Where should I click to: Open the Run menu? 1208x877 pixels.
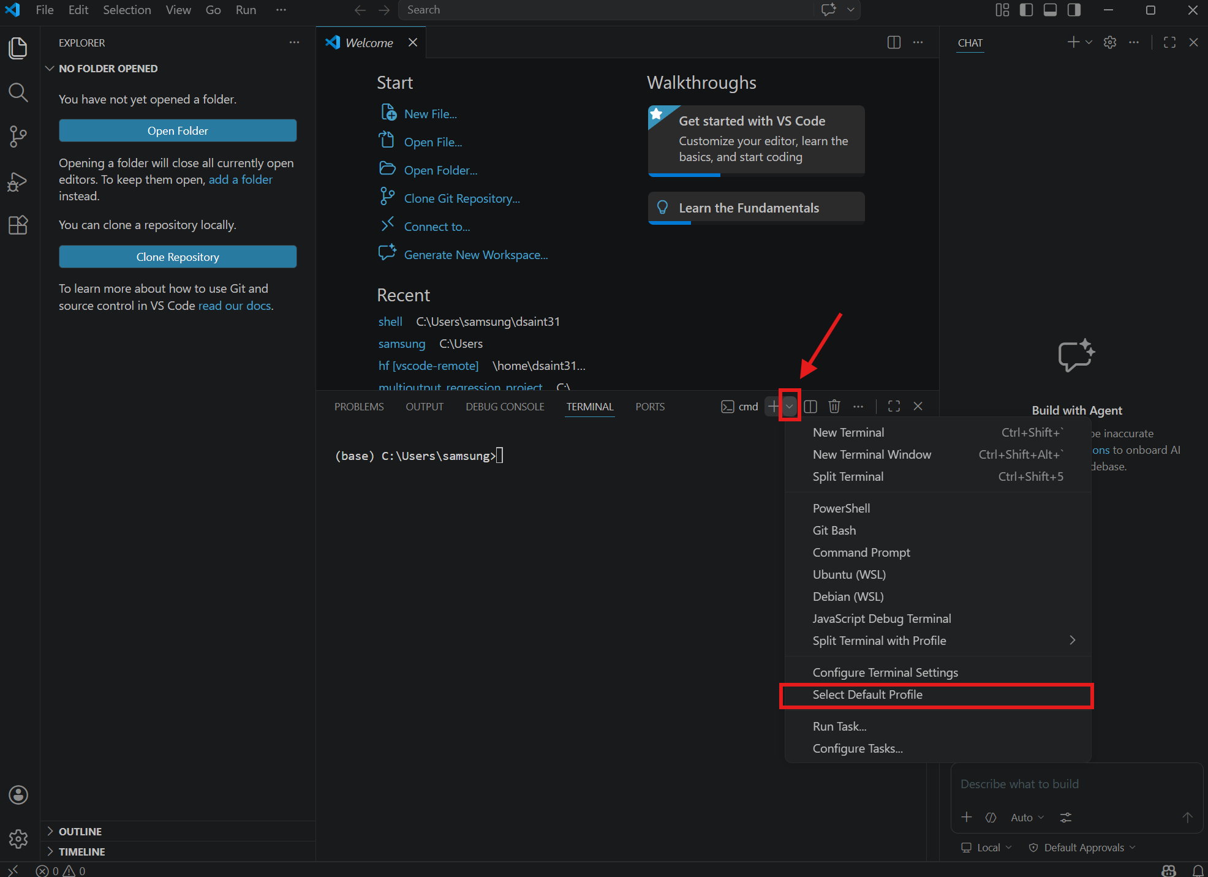coord(246,10)
